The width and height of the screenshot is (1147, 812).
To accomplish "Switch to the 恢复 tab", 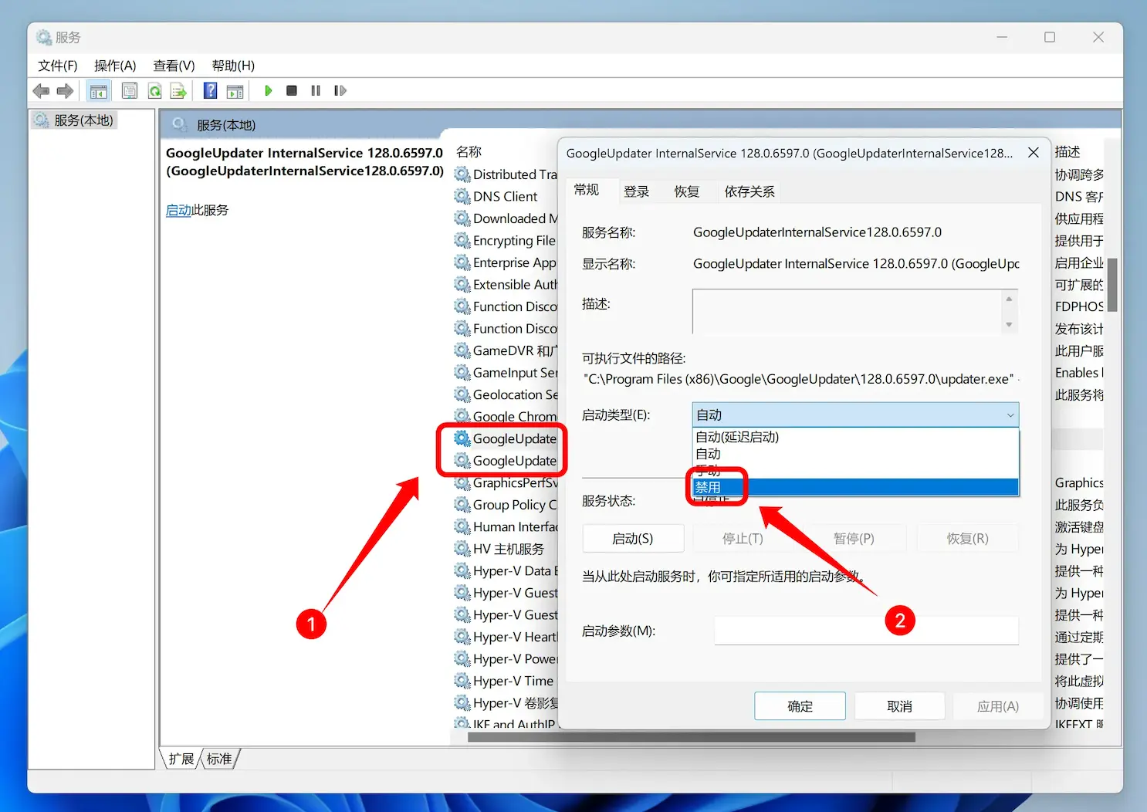I will point(687,191).
